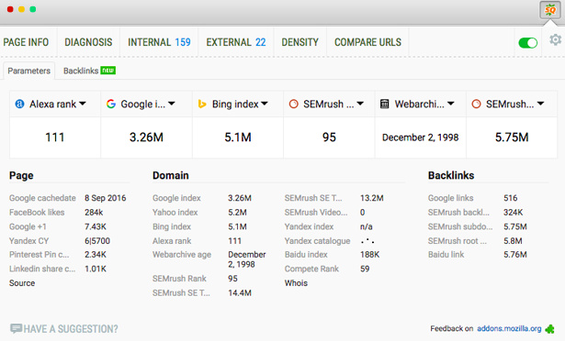
Task: Click the green clover icon near addons link
Action: pos(550,329)
